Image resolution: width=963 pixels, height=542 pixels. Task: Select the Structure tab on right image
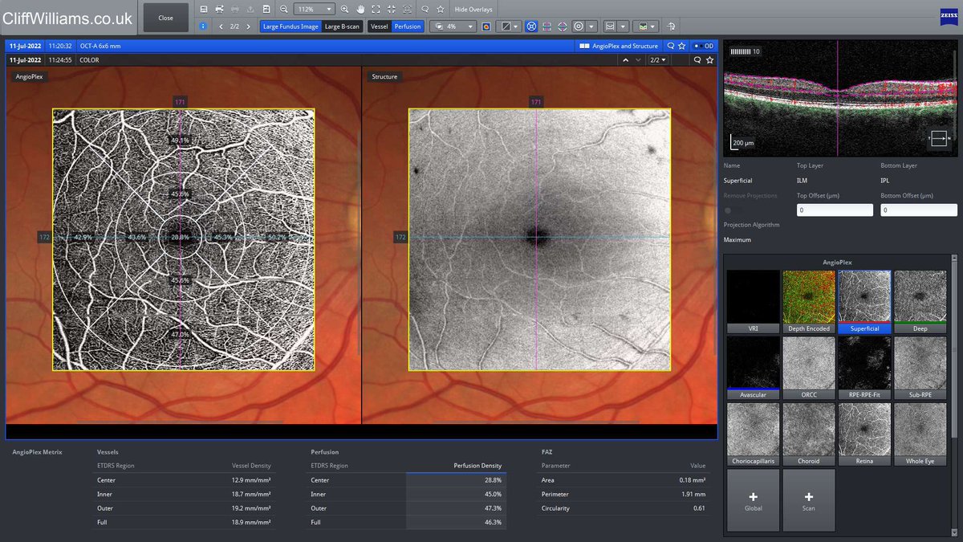pos(384,77)
